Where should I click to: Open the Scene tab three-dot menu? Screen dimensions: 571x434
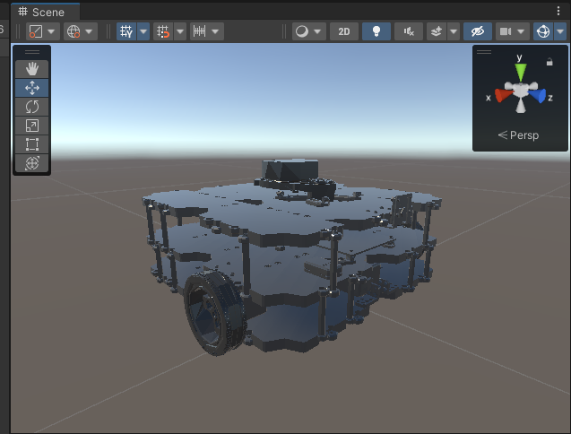[558, 11]
